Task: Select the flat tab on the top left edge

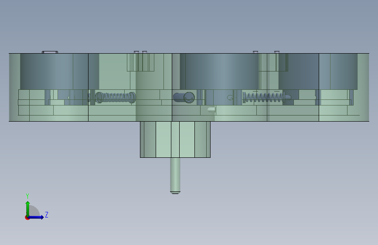Action: pos(50,52)
